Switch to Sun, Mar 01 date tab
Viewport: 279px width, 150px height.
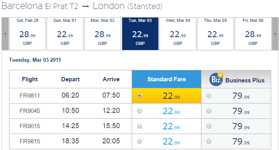65,34
